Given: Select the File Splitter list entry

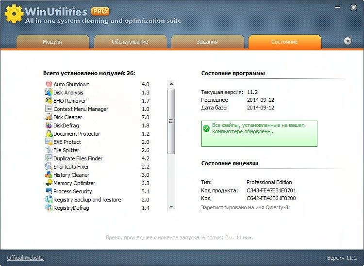Looking at the screenshot, I should 98,150.
